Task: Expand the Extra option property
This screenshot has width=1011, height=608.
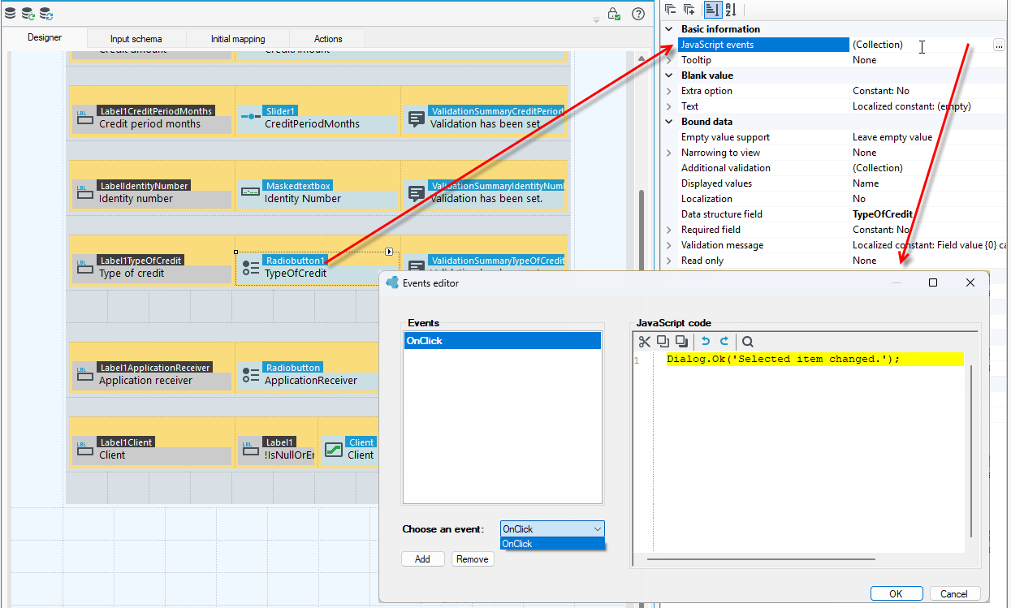Action: (669, 91)
